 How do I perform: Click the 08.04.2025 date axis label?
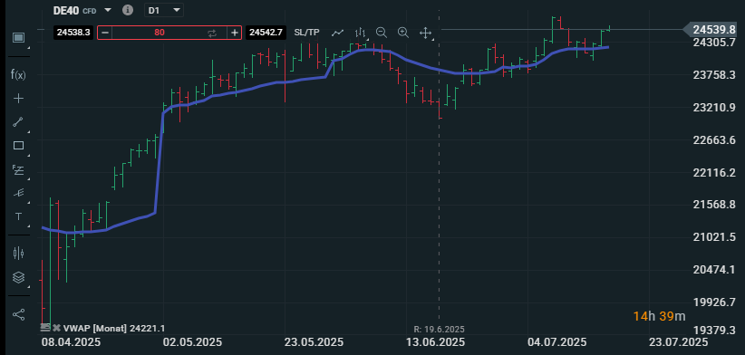[71, 341]
